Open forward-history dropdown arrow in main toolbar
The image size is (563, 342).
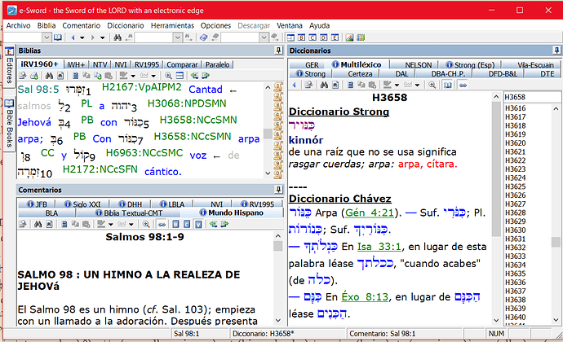[102, 37]
